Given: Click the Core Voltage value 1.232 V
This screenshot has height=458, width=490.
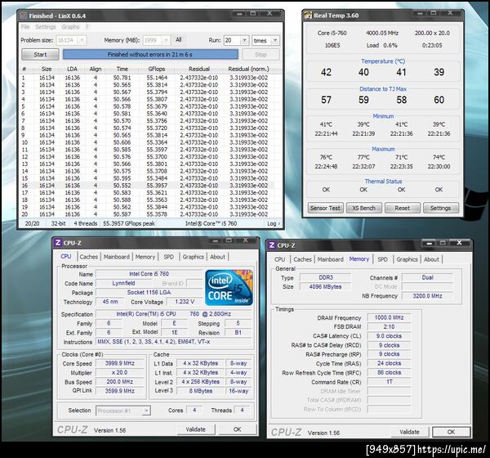Looking at the screenshot, I should coord(185,302).
